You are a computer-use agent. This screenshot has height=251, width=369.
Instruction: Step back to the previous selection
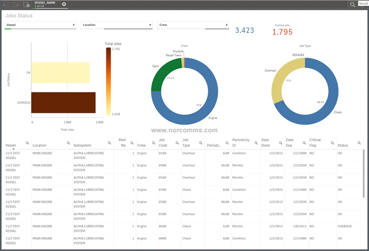pos(5,4)
